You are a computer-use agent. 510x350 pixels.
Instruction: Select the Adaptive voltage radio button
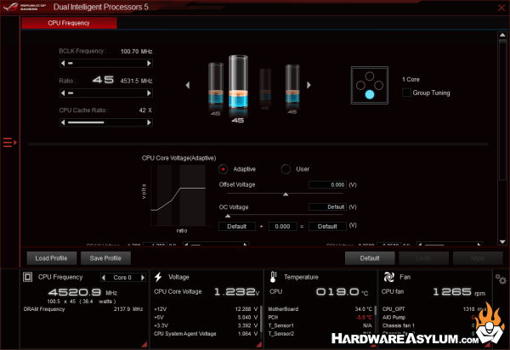click(223, 169)
